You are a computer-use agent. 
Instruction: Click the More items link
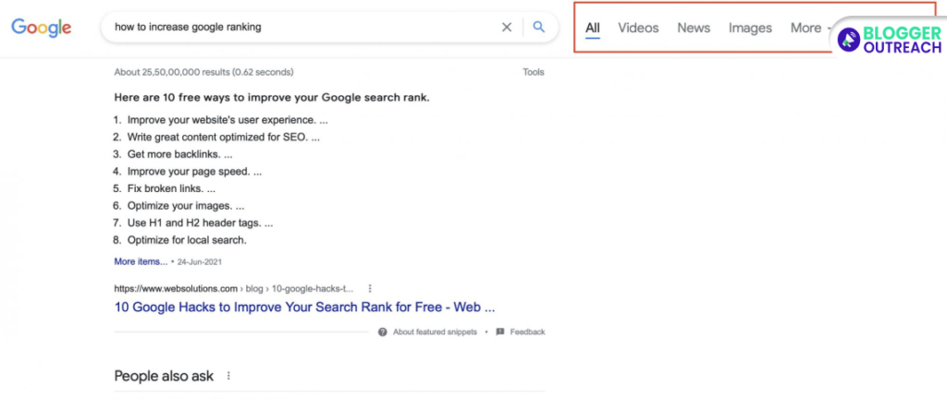pos(141,261)
